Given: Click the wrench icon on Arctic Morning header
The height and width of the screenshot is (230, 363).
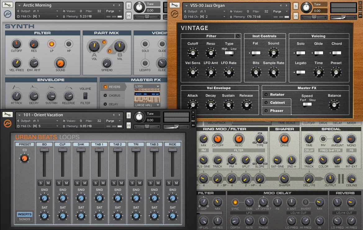Looking at the screenshot, I should coord(8,5).
